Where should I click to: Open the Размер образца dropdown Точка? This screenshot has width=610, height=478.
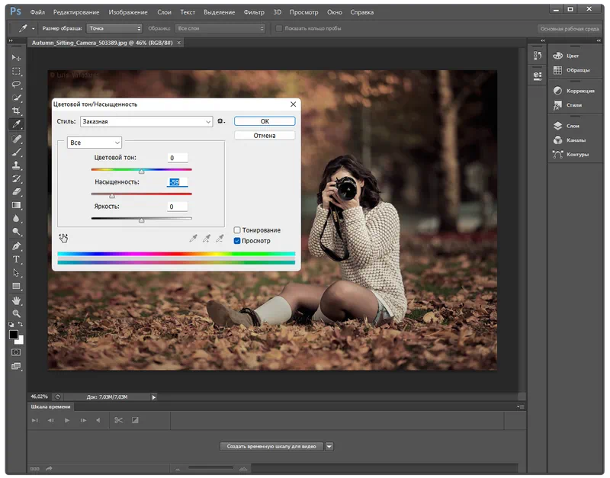pos(114,28)
